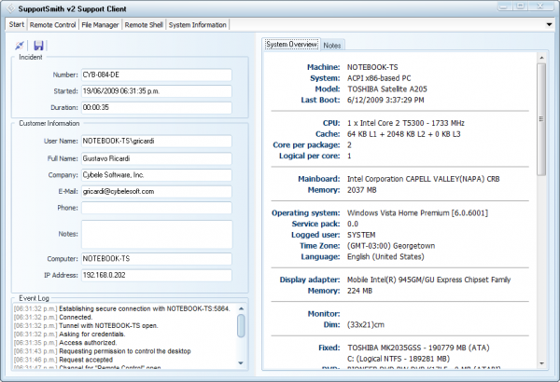Click inside the customer Notes text box
Screen dimensions: 560x382
(156, 233)
